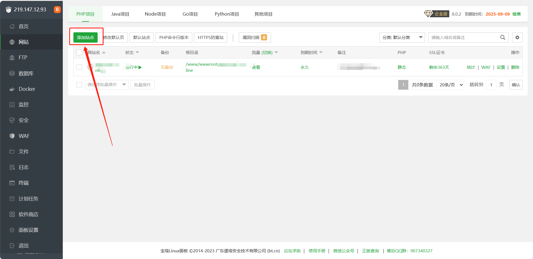The width and height of the screenshot is (533, 259).
Task: Open the Panel settings (面板设置) gear icon
Action: click(12, 230)
